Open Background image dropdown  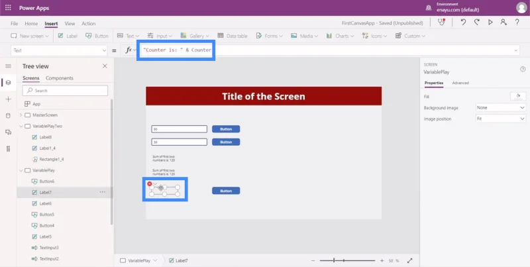tap(501, 107)
